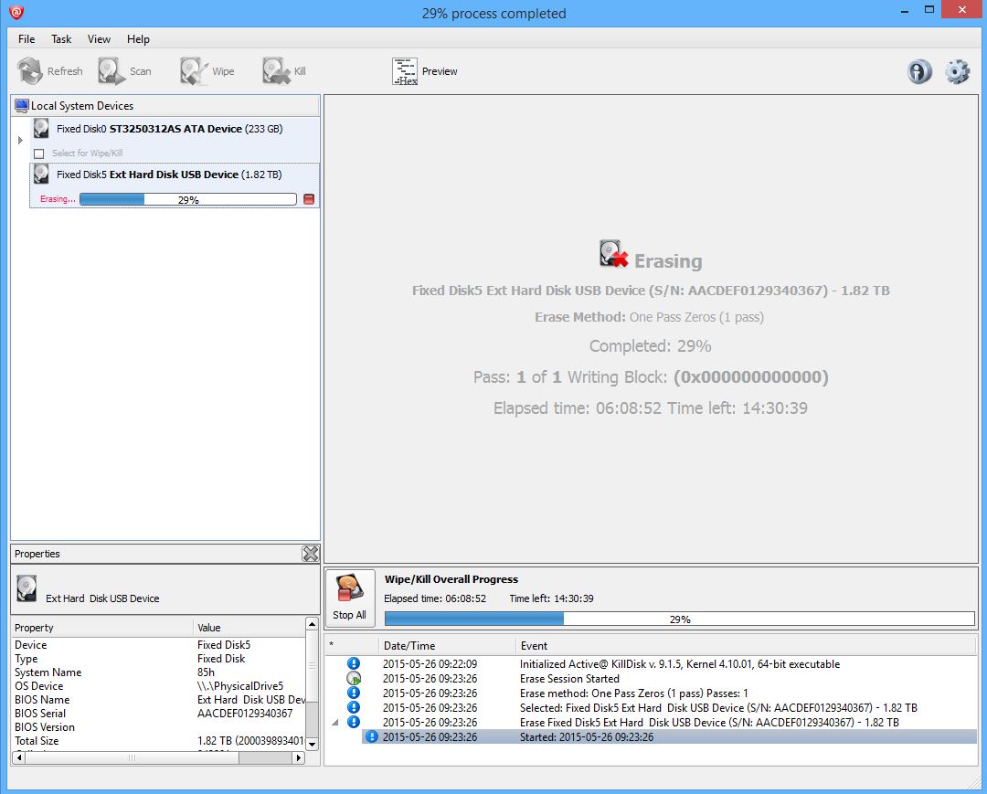This screenshot has height=794, width=987.
Task: Open the Help menu
Action: coord(139,39)
